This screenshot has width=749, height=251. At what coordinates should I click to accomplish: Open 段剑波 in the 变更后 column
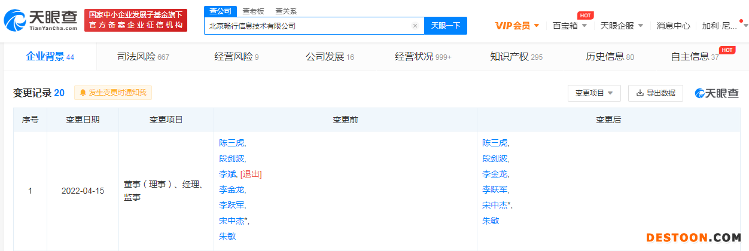pos(495,158)
